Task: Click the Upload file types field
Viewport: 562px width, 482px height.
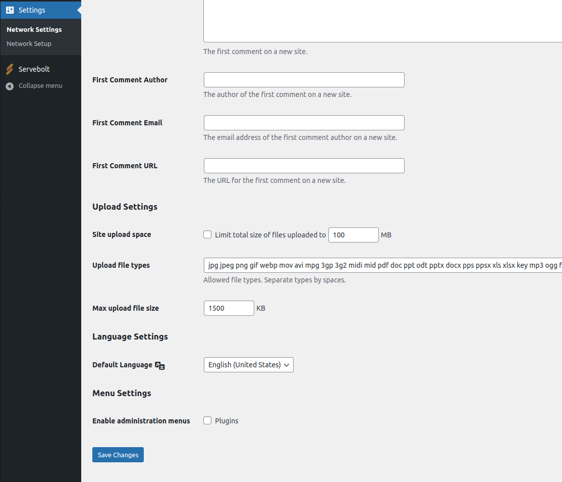Action: 382,265
